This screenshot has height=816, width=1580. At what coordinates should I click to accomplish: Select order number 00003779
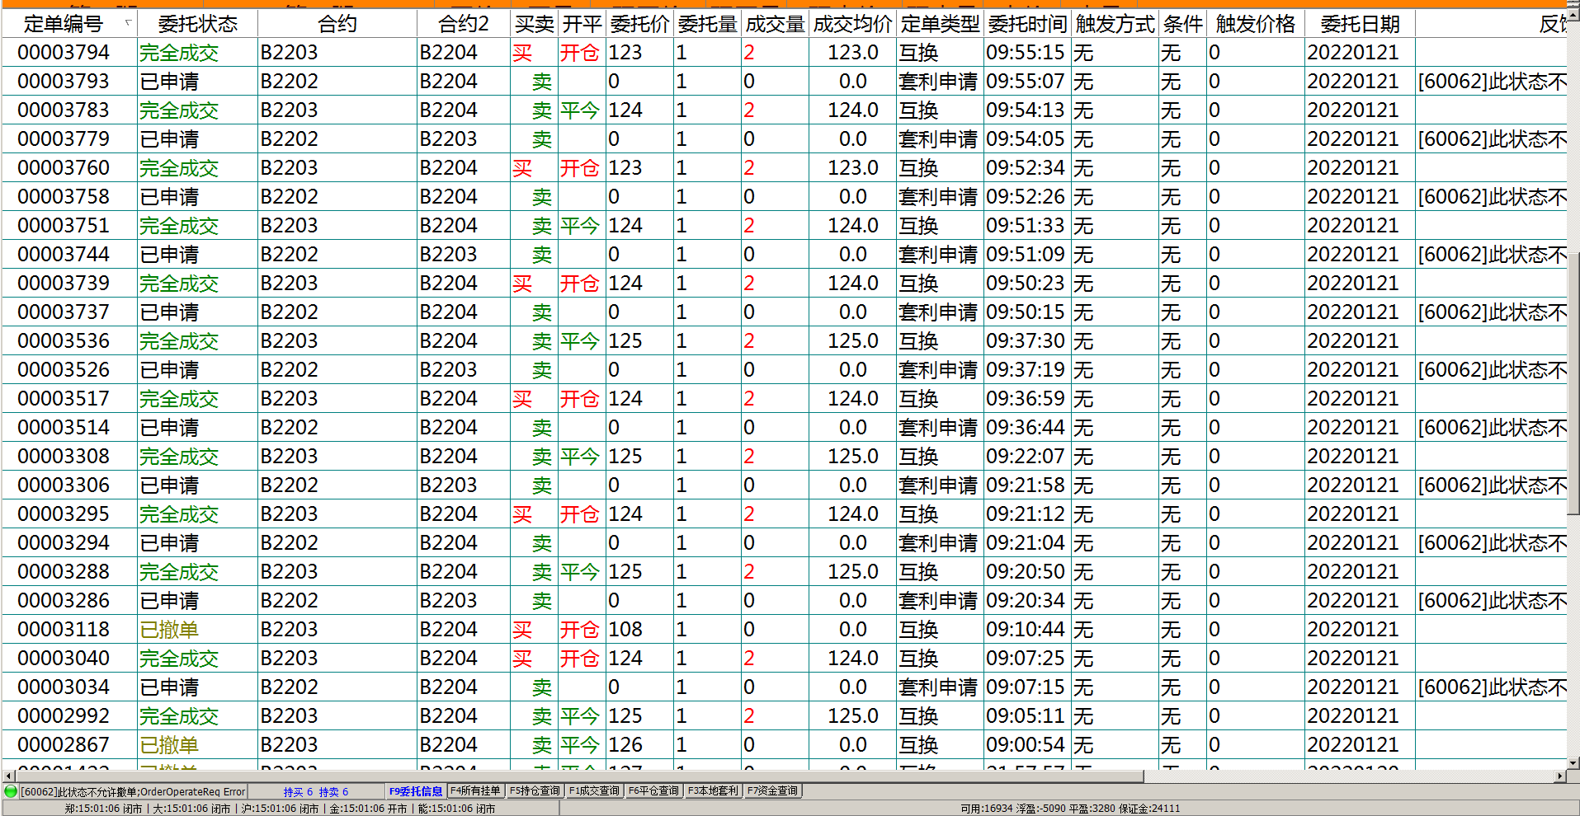pyautogui.click(x=64, y=139)
